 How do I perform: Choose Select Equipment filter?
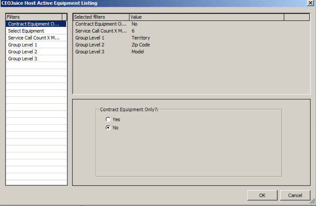point(36,31)
